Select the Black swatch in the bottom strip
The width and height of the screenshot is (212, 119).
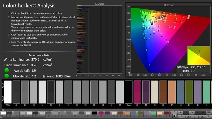point(94,113)
